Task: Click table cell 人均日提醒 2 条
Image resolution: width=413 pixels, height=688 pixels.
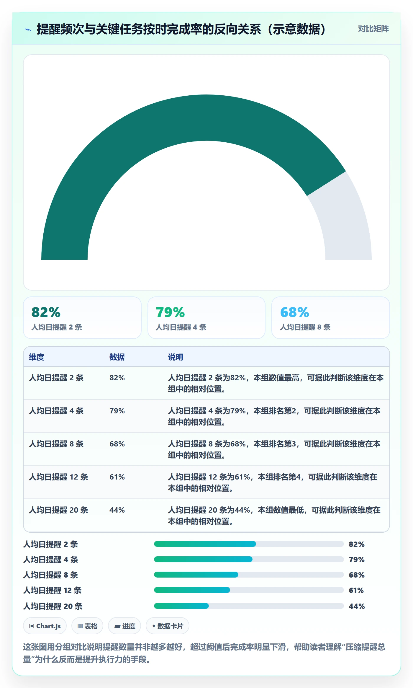Action: (x=56, y=378)
